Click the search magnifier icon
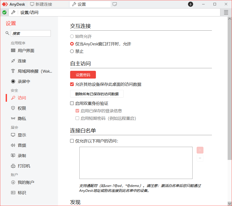 [7, 33]
